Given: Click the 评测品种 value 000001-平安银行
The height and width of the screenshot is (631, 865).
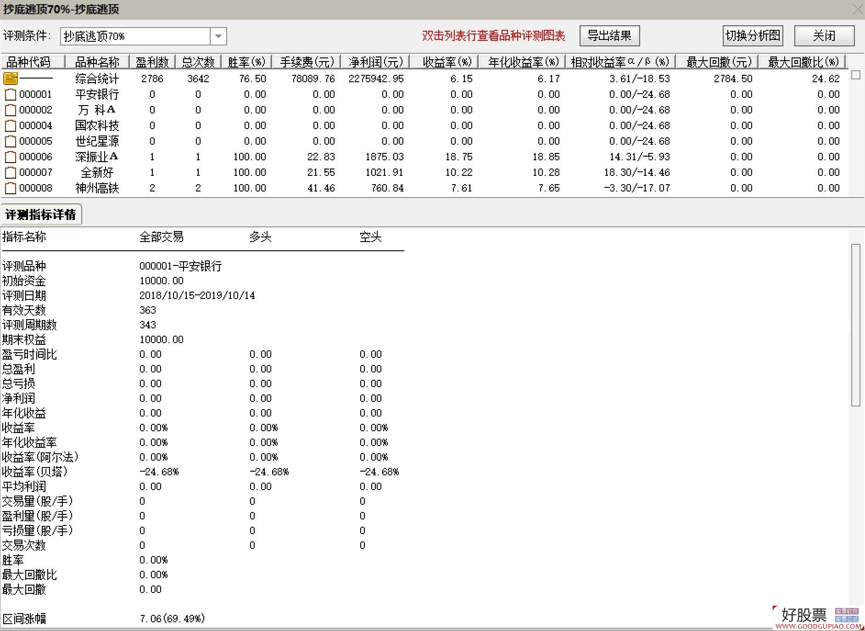Looking at the screenshot, I should [x=181, y=266].
